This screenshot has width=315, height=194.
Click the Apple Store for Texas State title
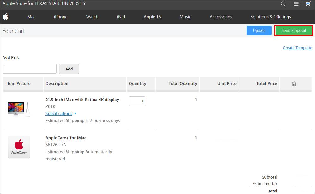click(x=44, y=3)
